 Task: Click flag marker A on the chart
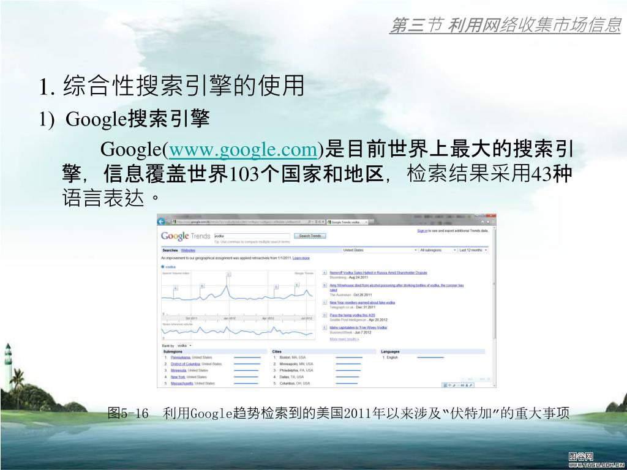[x=176, y=288]
